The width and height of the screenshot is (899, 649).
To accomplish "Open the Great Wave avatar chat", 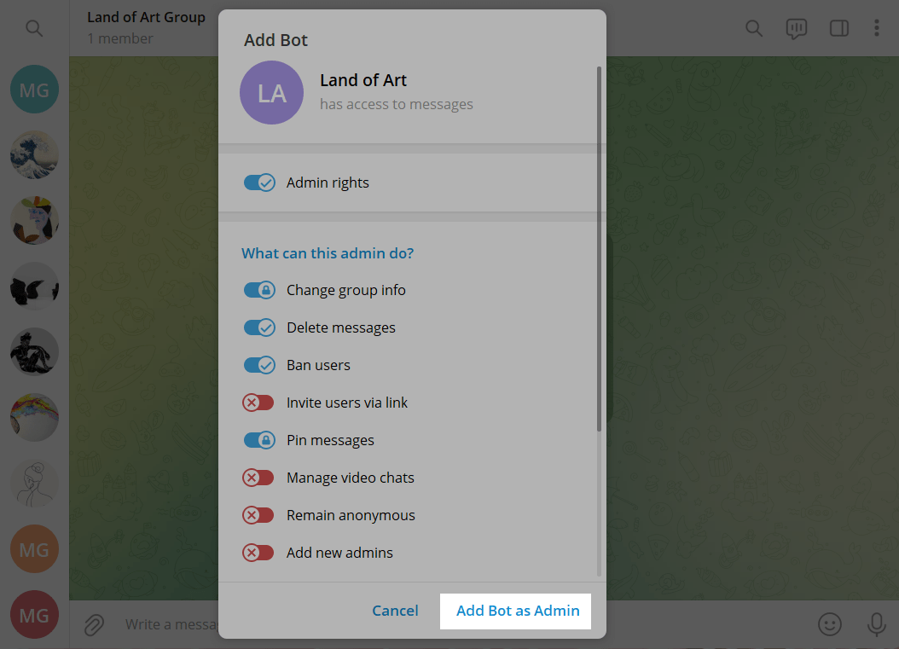I will click(34, 155).
